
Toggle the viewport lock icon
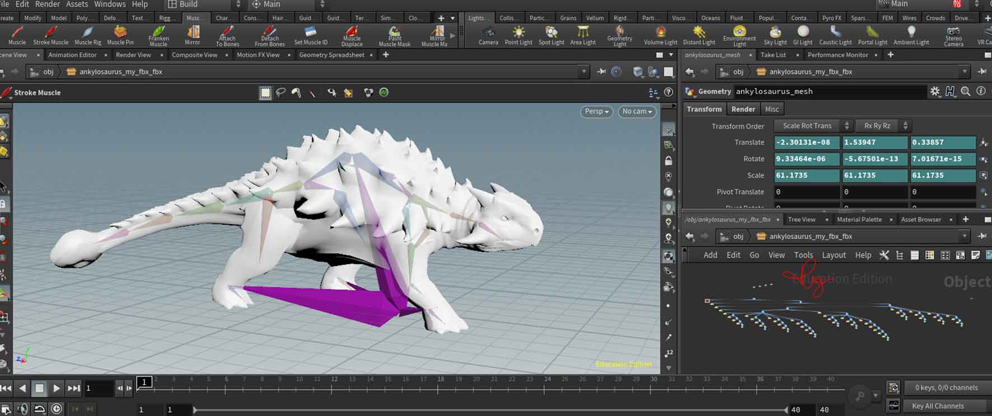tap(668, 161)
